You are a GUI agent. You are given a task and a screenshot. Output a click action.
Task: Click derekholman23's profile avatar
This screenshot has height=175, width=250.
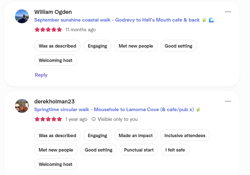pyautogui.click(x=22, y=106)
